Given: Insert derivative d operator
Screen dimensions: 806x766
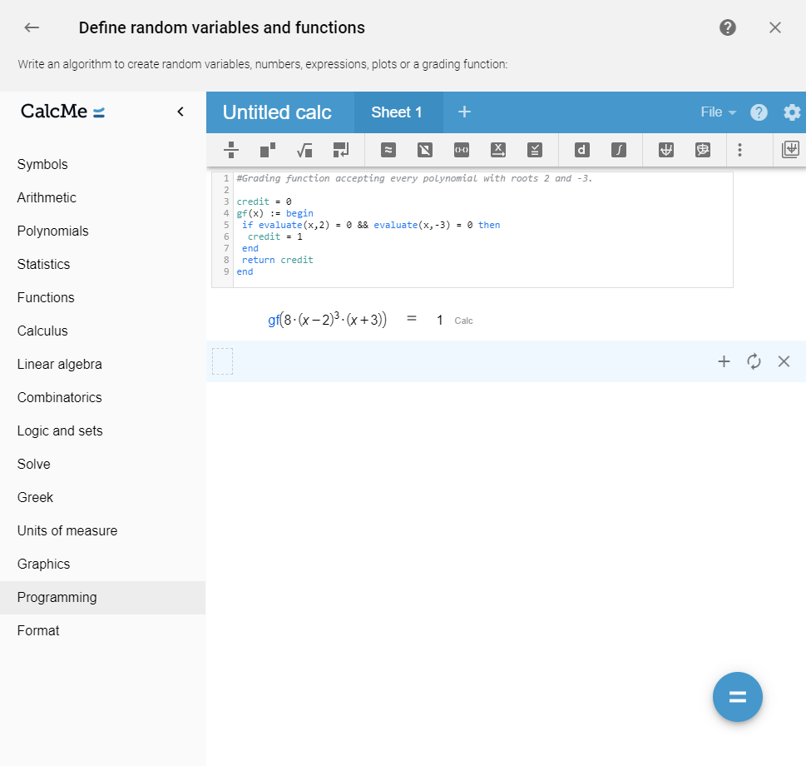Looking at the screenshot, I should (582, 150).
